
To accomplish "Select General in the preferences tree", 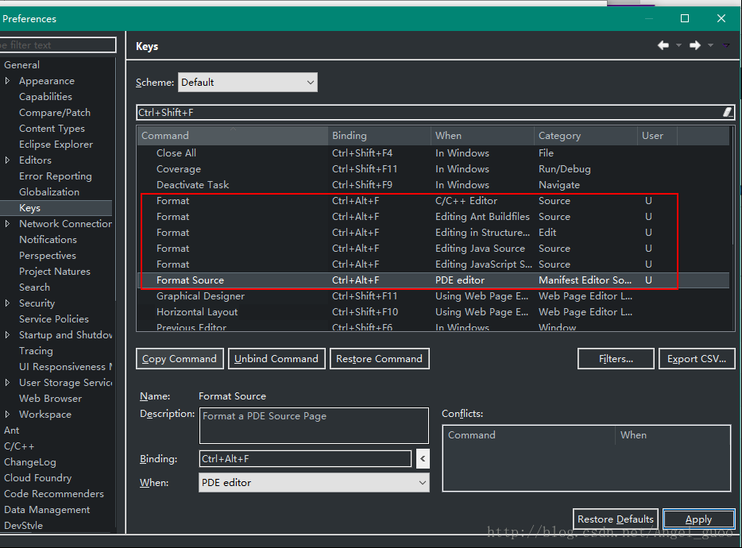I will point(21,65).
